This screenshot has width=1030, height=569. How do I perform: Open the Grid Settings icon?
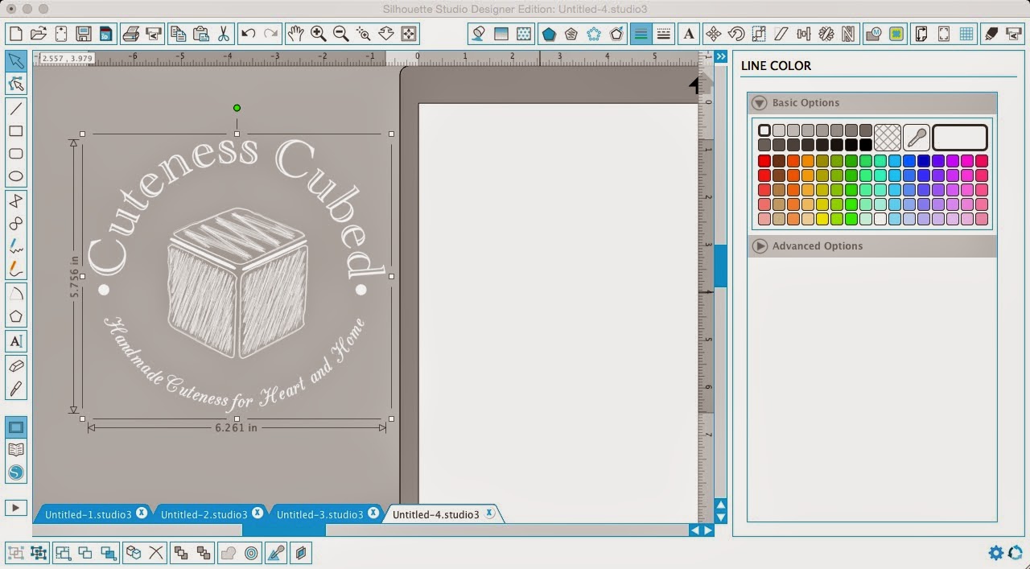[966, 34]
